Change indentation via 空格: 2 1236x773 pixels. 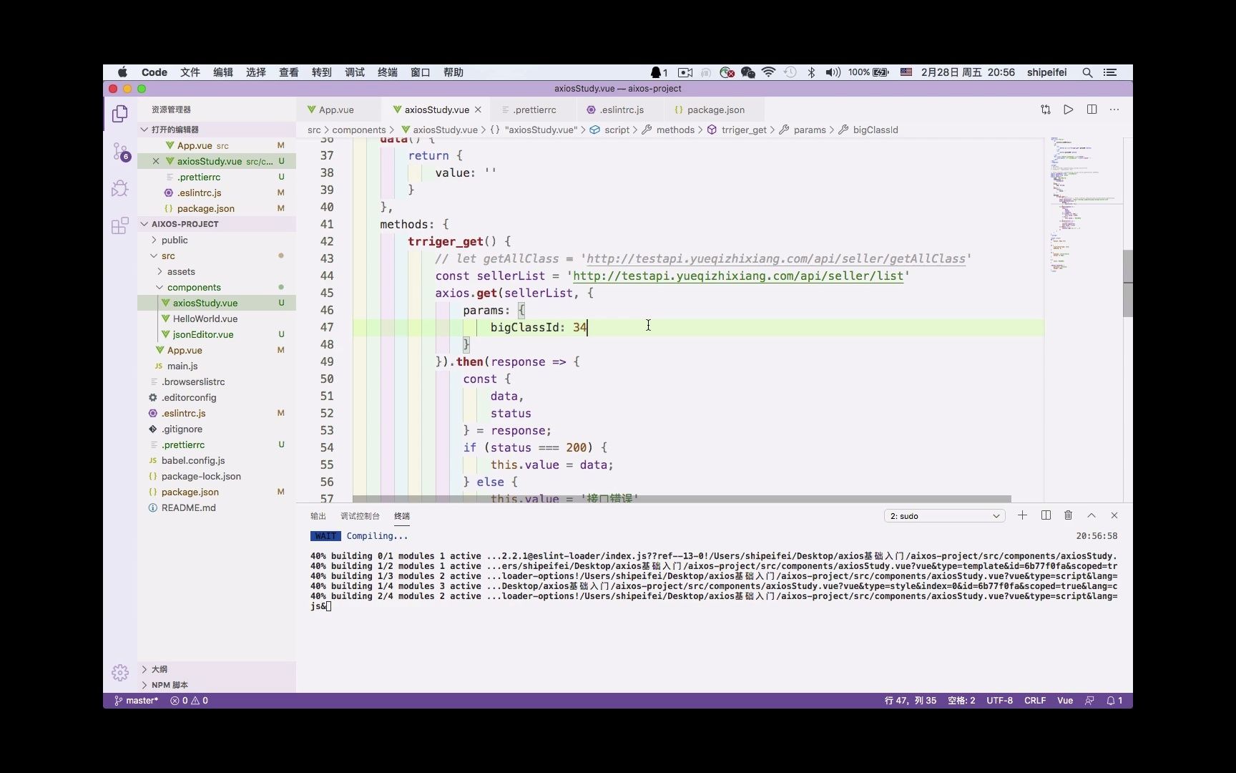961,701
